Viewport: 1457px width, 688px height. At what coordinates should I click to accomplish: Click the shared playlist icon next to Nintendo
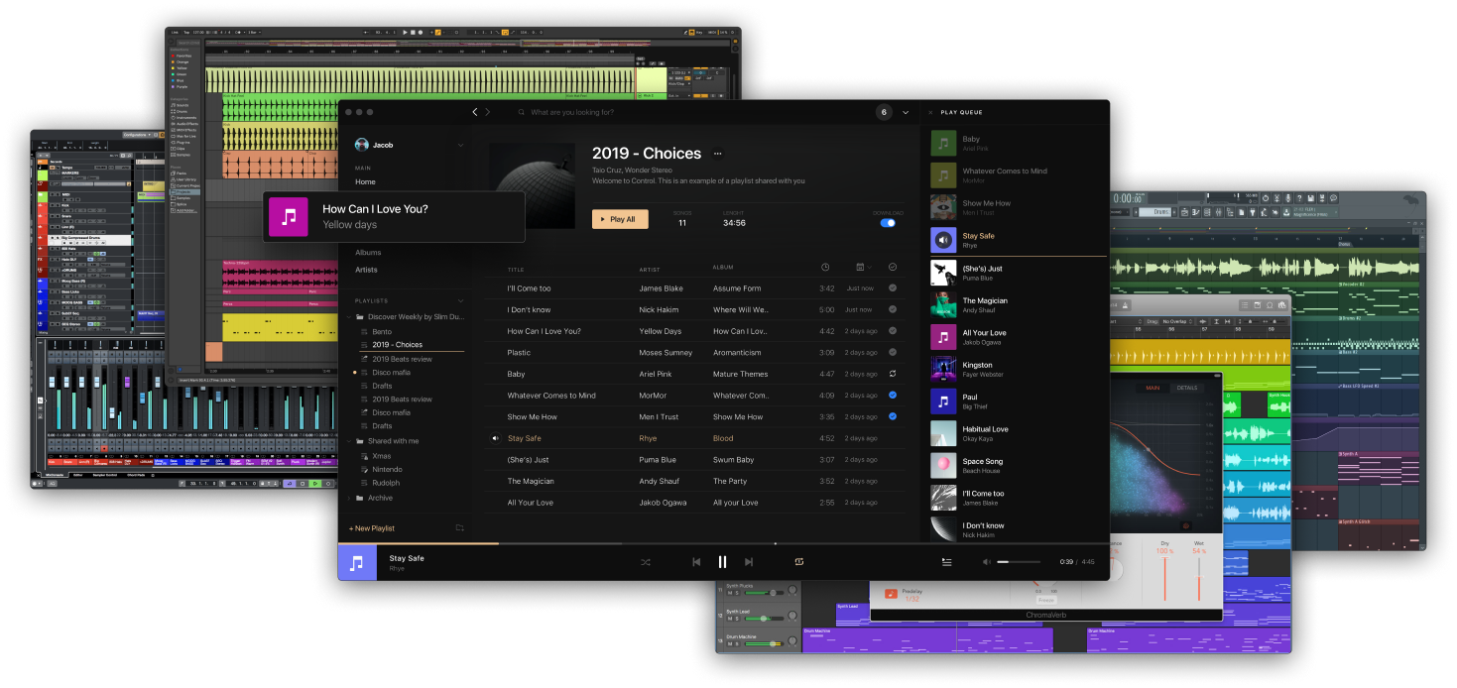click(x=364, y=470)
